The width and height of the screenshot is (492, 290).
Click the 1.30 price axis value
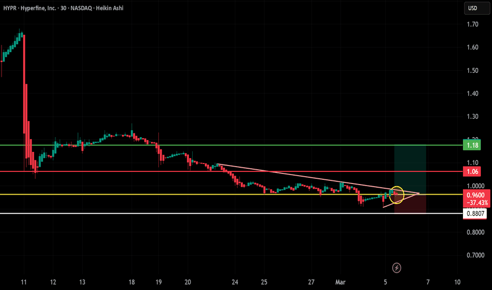472,117
